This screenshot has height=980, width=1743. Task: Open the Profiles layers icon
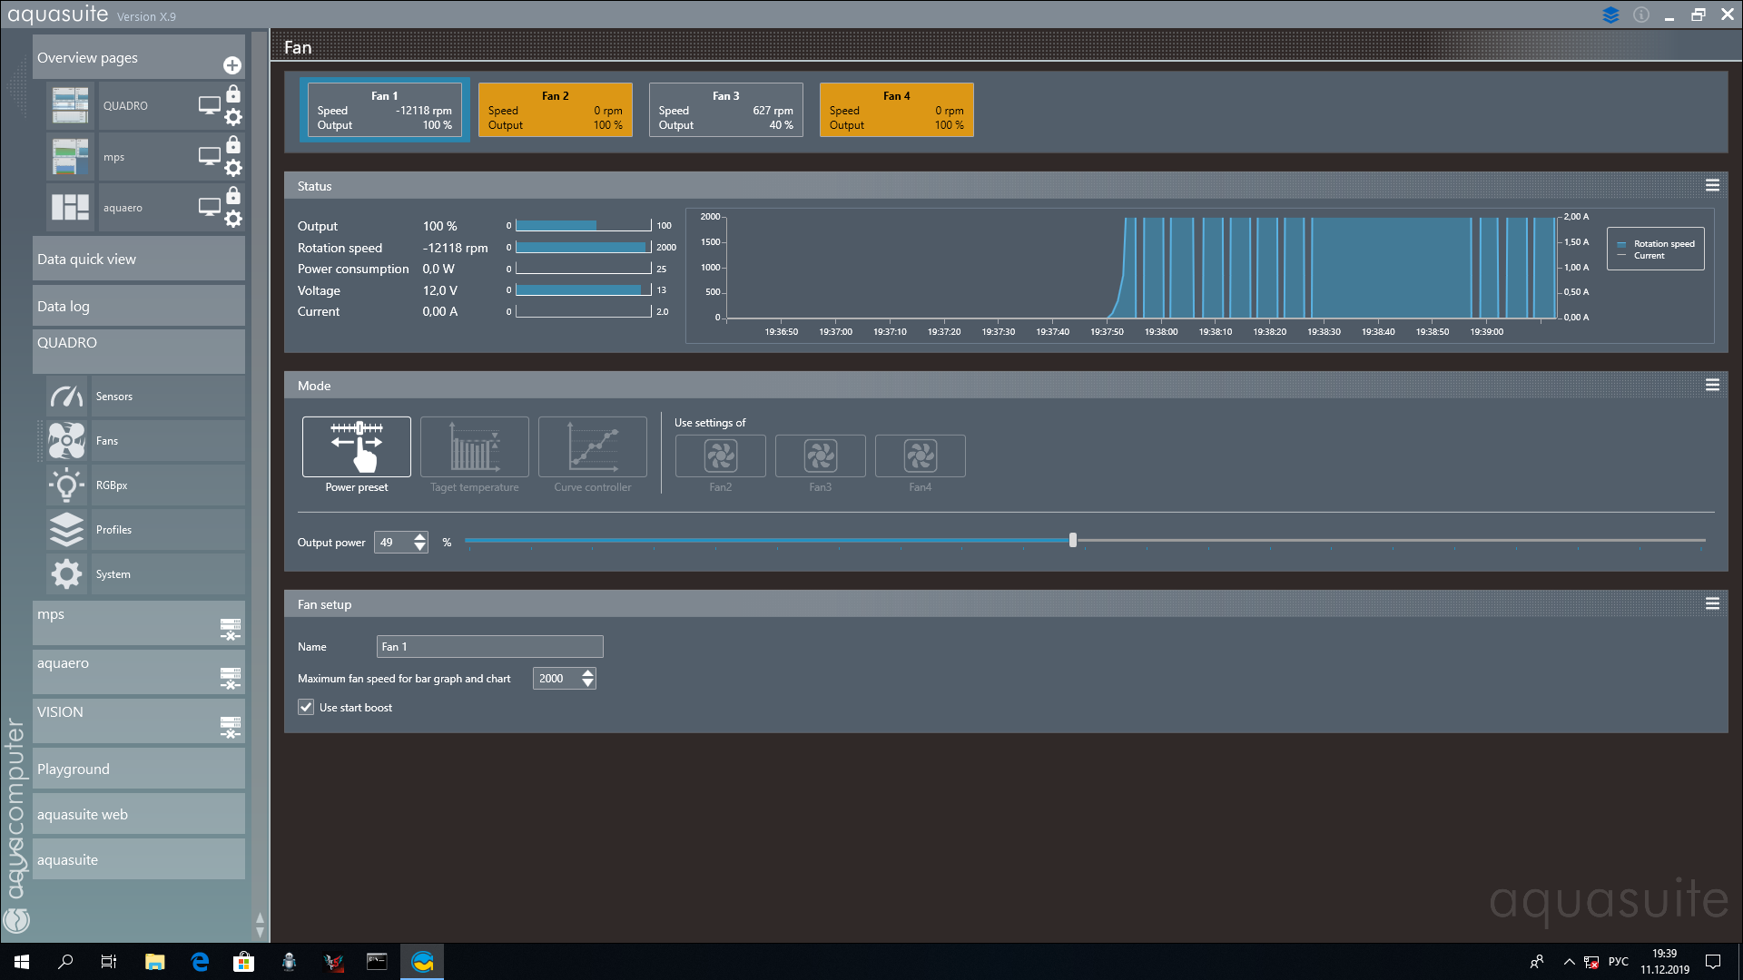pyautogui.click(x=66, y=530)
